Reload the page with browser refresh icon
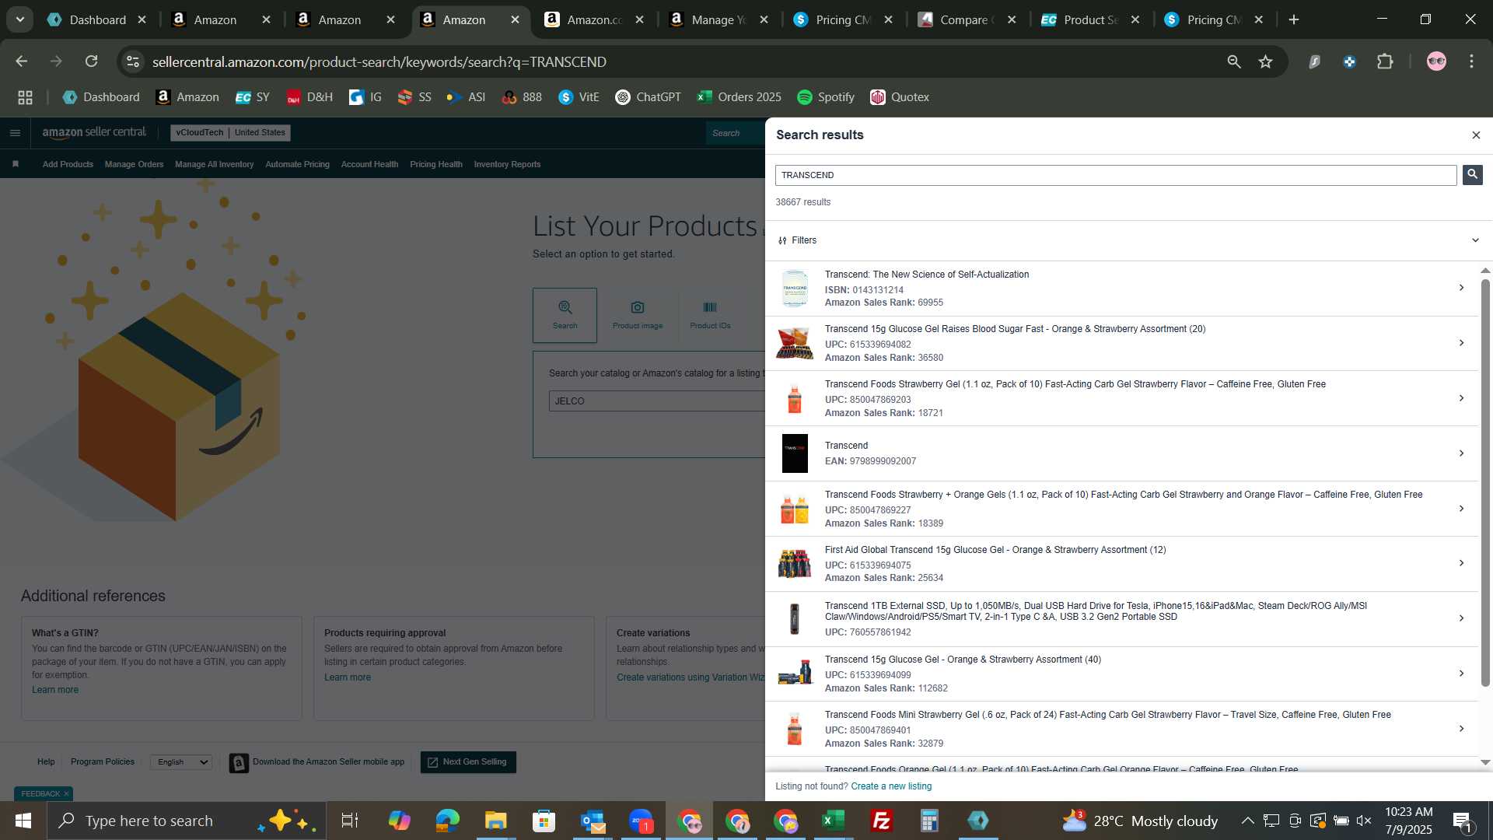Screen dimensions: 1493x840 [92, 61]
